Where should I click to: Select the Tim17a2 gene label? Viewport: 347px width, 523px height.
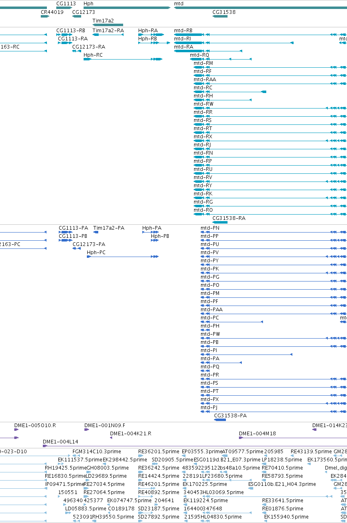103,20
